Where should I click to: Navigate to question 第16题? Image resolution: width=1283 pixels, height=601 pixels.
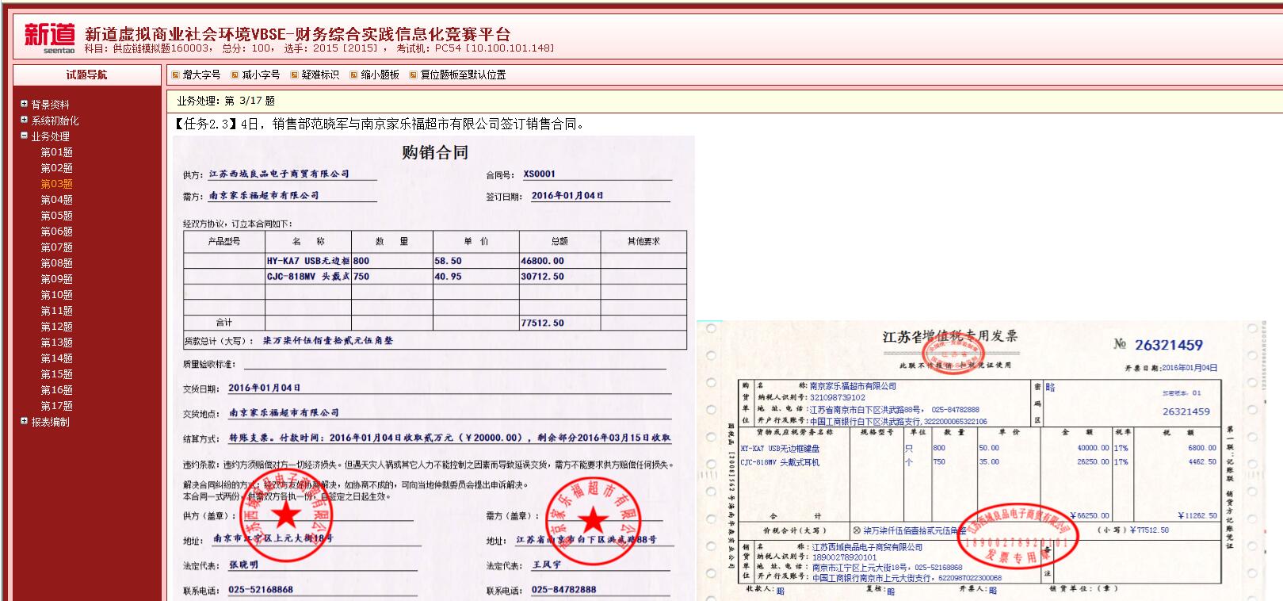pos(57,390)
